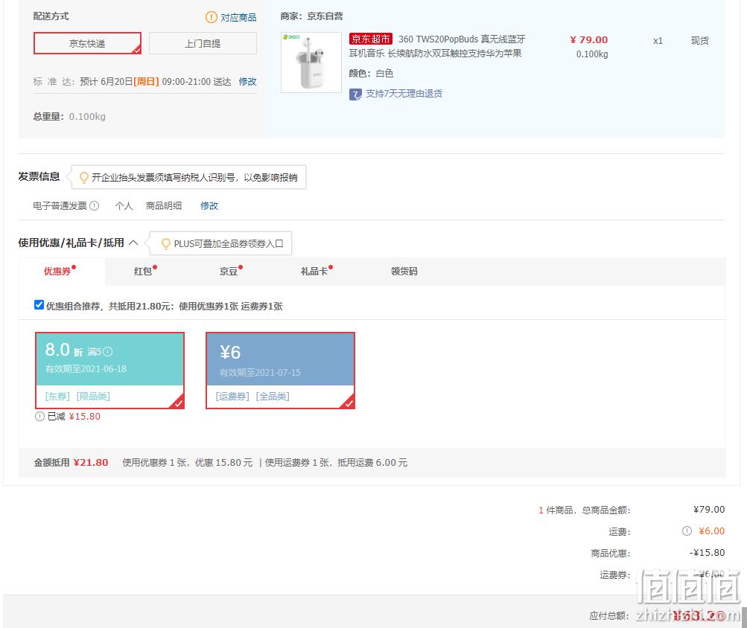The image size is (747, 628).
Task: Click 商家: 京东自营 text
Action: coord(311,16)
